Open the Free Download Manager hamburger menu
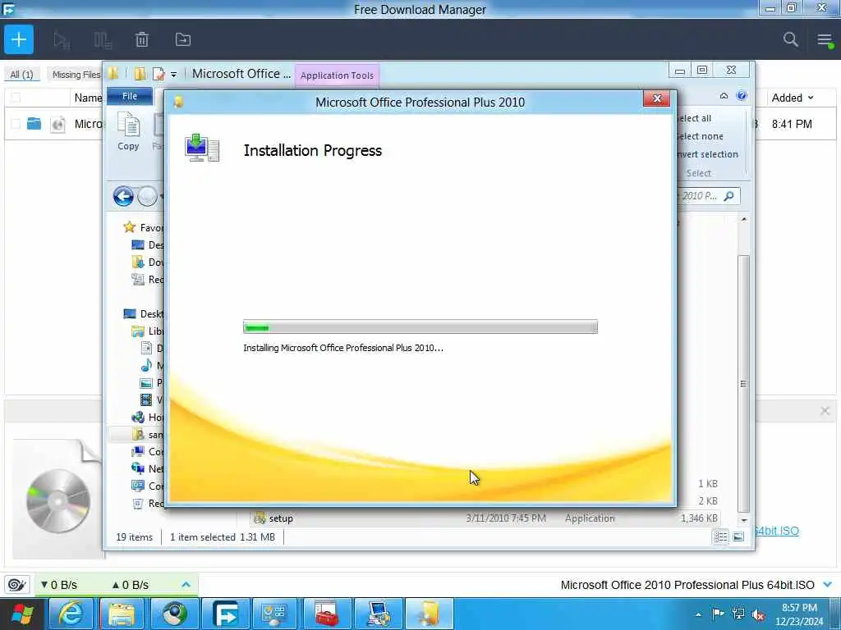The height and width of the screenshot is (630, 841). (825, 40)
